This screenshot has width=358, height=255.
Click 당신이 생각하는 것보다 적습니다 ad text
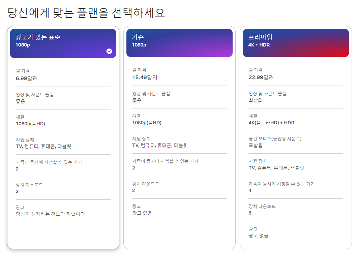tap(50, 214)
